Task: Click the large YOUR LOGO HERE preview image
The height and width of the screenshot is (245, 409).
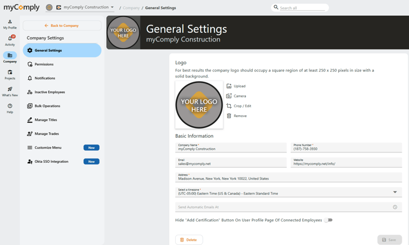Action: click(x=199, y=105)
